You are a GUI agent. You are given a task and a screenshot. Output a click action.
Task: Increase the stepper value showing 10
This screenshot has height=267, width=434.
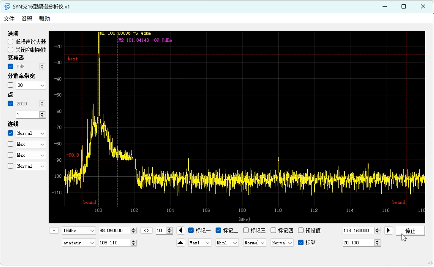[169, 229]
